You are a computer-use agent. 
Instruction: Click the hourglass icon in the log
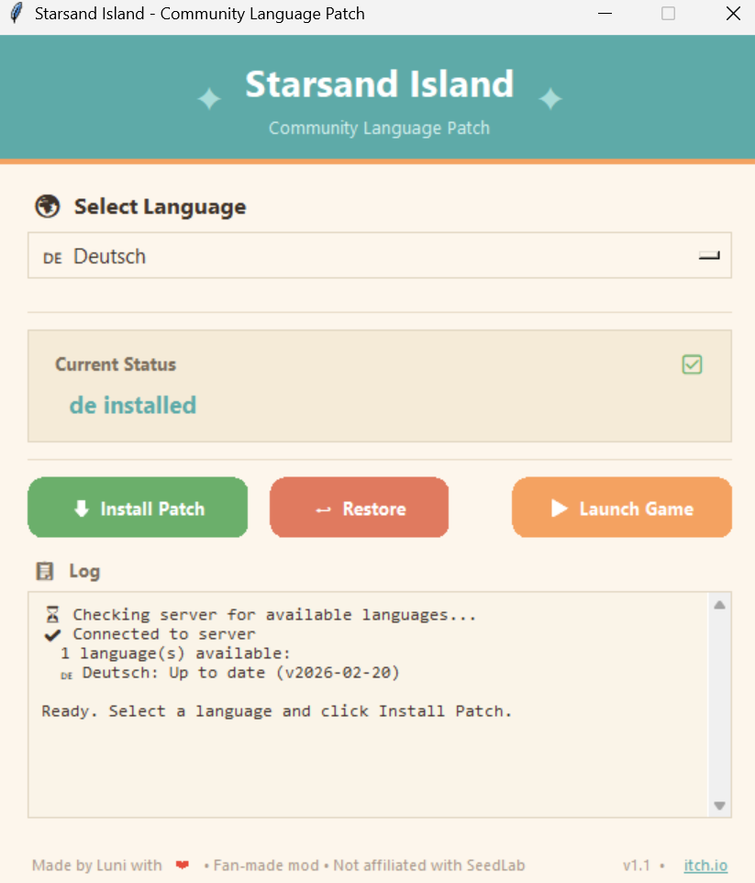[52, 615]
